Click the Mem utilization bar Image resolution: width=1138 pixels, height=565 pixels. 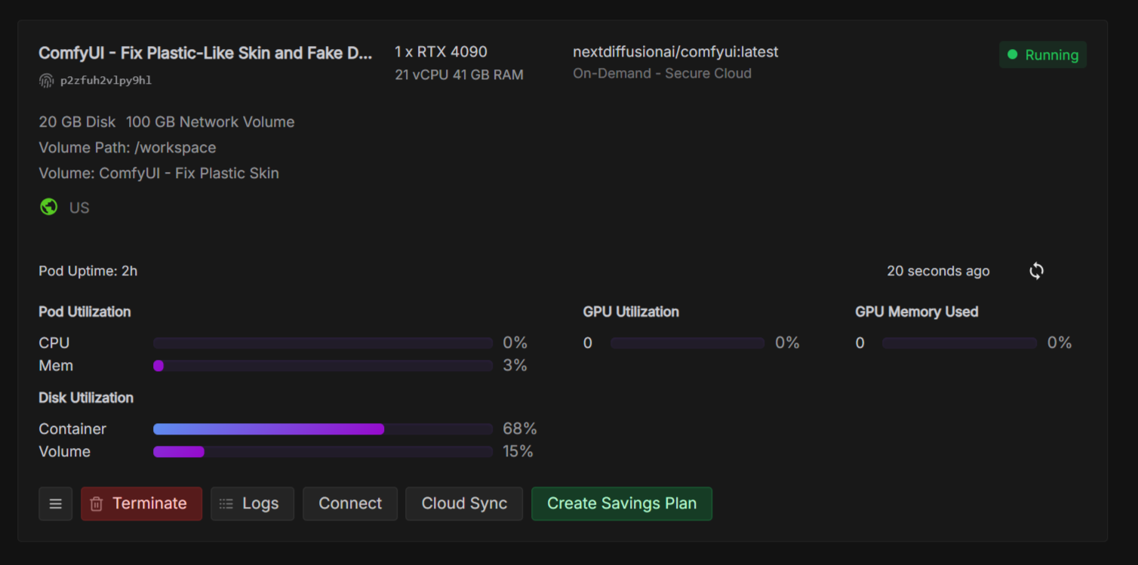point(323,366)
